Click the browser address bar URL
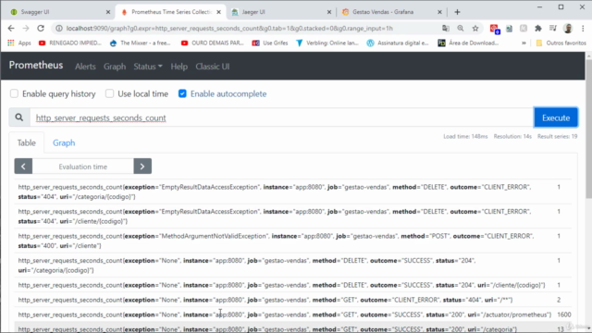The height and width of the screenshot is (333, 592). click(x=229, y=29)
